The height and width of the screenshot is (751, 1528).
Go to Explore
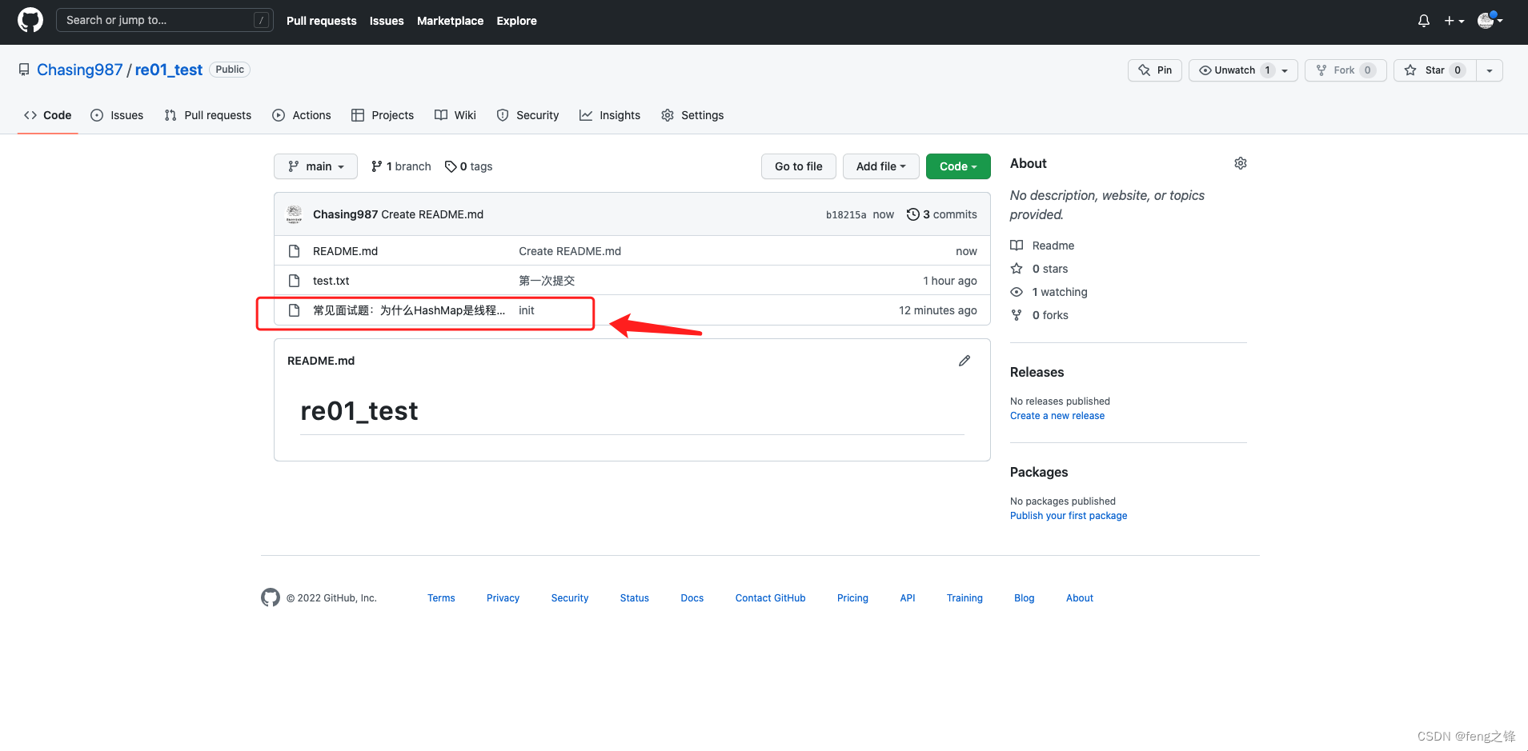tap(516, 21)
